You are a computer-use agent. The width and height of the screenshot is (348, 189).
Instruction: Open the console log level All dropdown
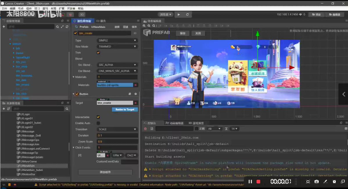pyautogui.click(x=214, y=129)
